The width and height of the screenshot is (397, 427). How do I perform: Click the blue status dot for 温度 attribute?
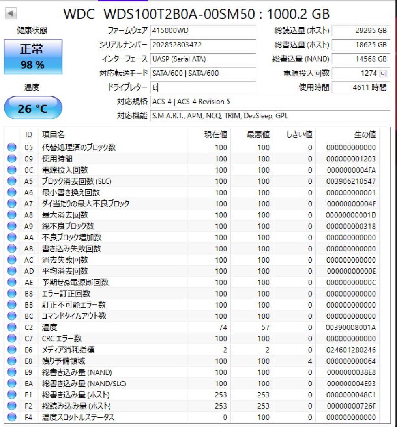(11, 327)
